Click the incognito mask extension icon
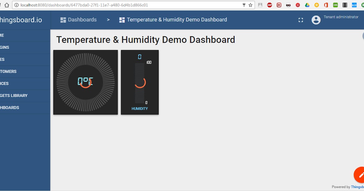 coord(288,5)
